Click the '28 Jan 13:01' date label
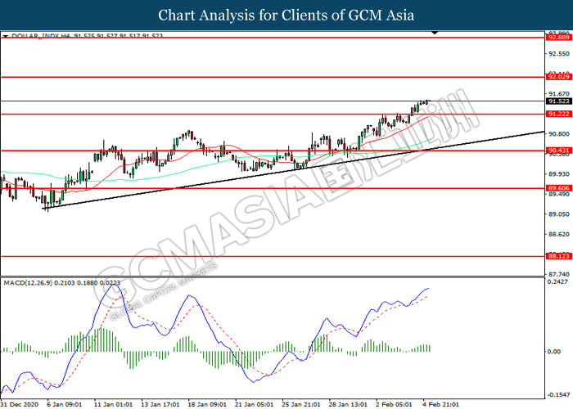 click(x=348, y=404)
